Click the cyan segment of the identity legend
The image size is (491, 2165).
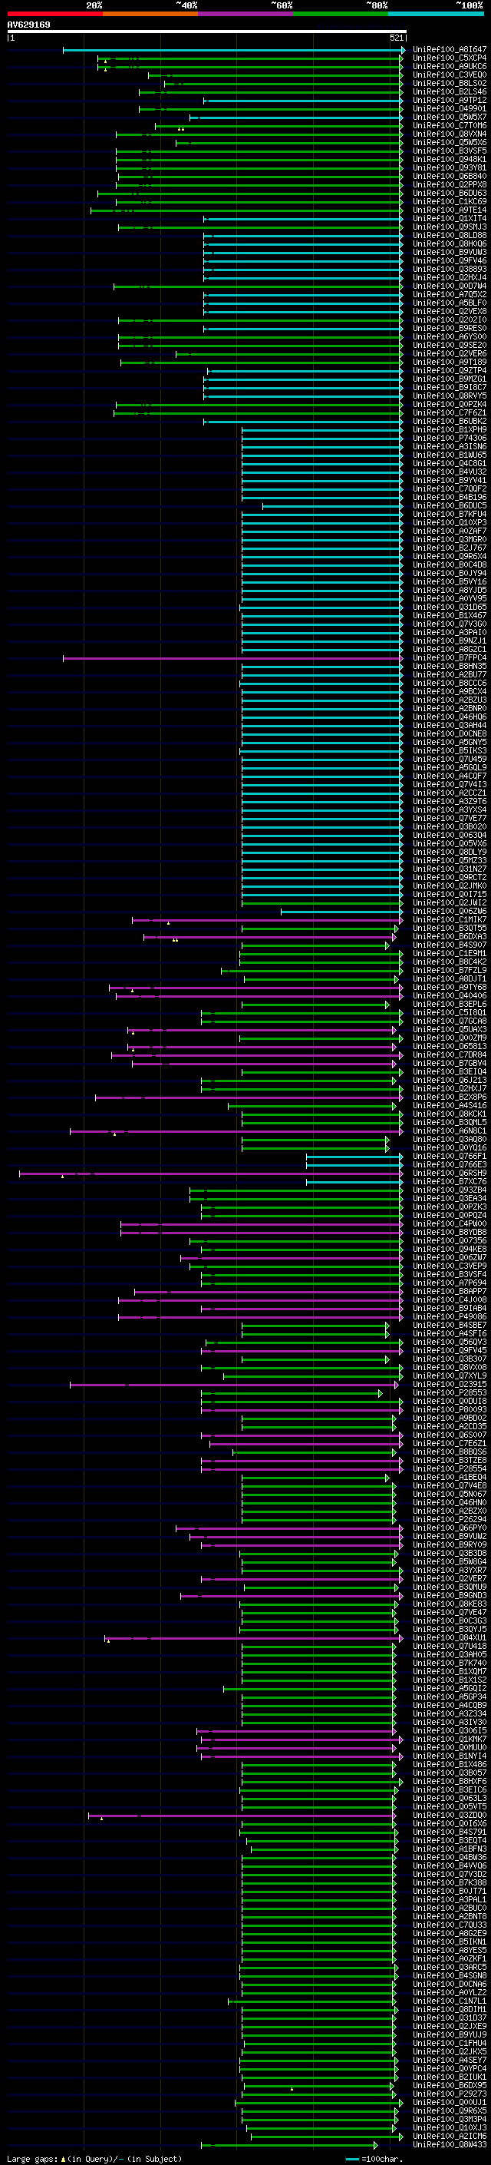click(x=436, y=14)
